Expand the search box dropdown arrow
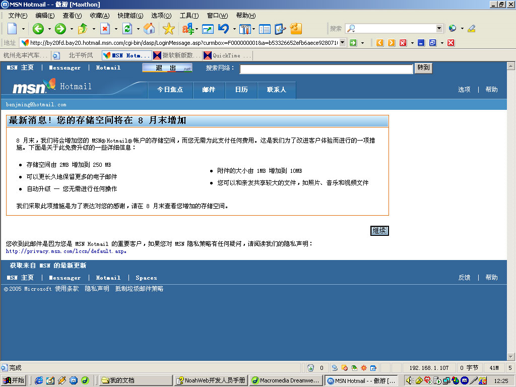Screen dimensions: 516x387 point(439,29)
